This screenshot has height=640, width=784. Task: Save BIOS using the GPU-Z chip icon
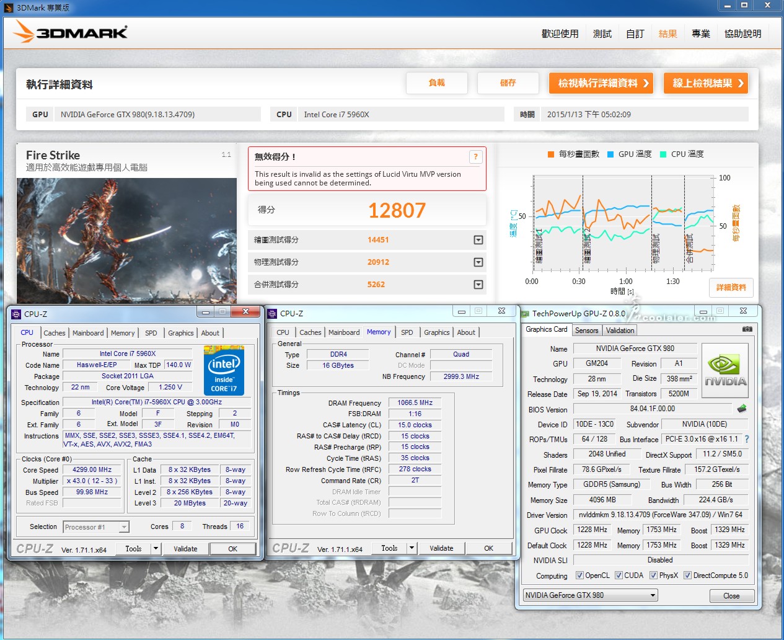pos(742,409)
